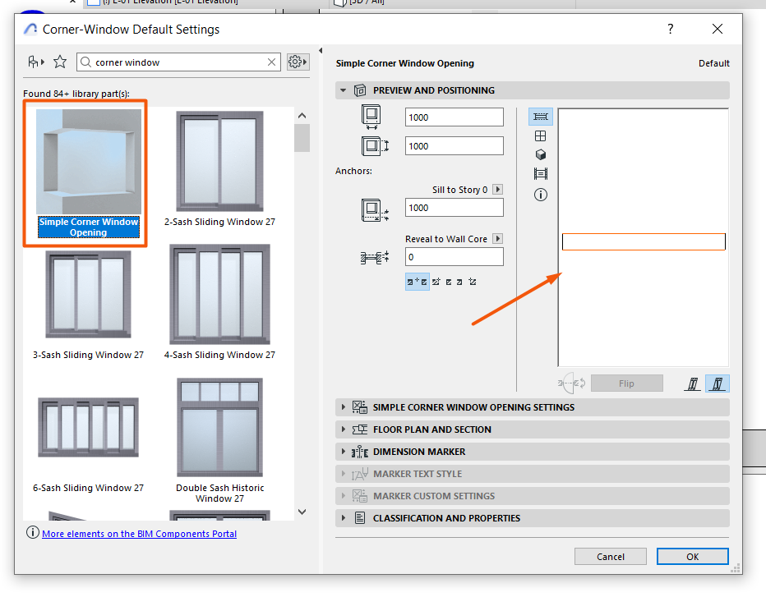
Task: Open the Reveal to Wall Core dropdown
Action: (x=497, y=238)
